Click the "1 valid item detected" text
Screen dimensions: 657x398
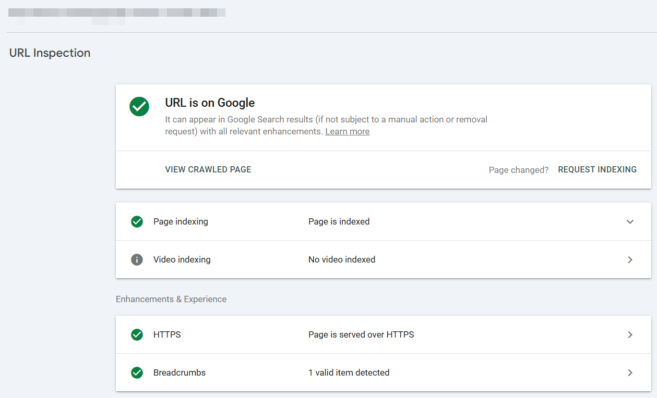click(349, 372)
